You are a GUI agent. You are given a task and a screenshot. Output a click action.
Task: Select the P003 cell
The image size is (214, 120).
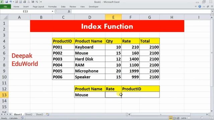(x=63, y=59)
